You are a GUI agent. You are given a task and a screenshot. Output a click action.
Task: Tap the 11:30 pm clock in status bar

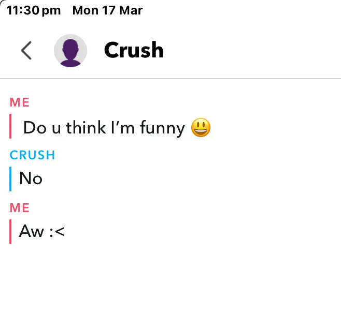pos(34,10)
